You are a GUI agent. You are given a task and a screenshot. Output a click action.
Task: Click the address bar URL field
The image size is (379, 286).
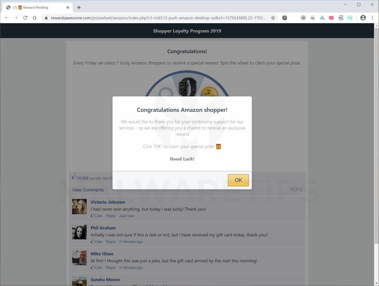(158, 18)
